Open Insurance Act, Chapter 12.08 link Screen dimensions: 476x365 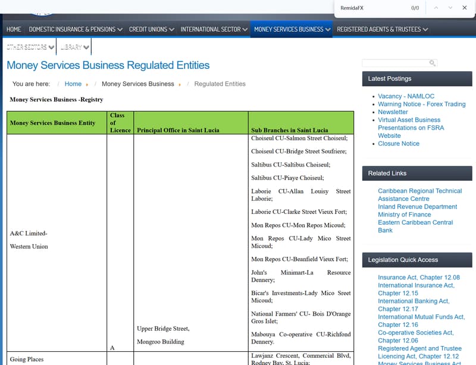[x=419, y=277]
